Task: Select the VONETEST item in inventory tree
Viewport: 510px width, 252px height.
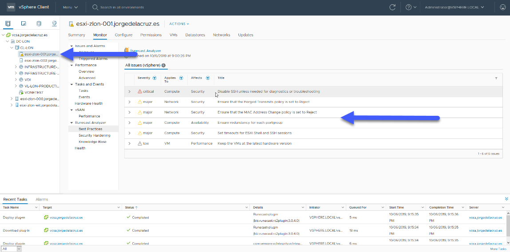Action: click(35, 92)
